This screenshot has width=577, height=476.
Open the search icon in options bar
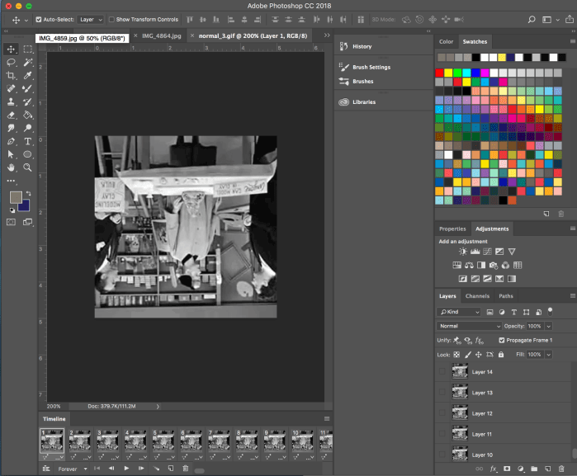[x=532, y=20]
